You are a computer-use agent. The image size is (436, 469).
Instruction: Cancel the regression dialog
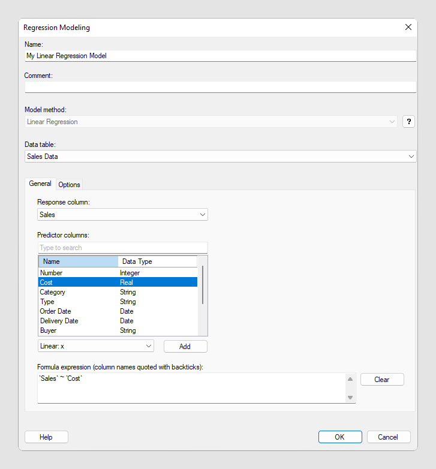(389, 437)
